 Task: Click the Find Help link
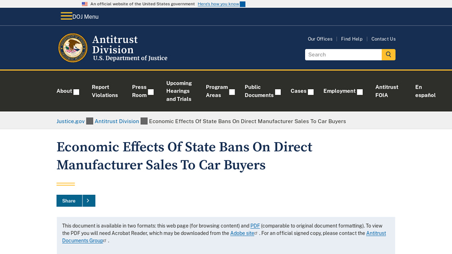pyautogui.click(x=351, y=39)
